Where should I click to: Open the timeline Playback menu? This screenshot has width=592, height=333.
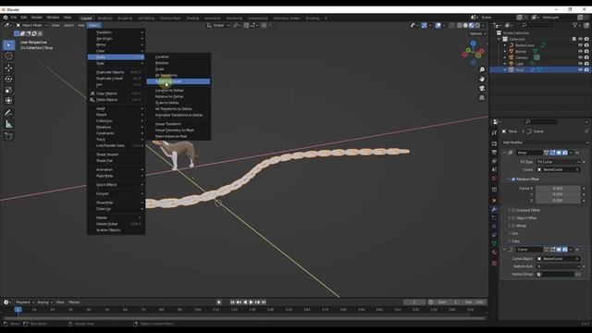25,302
